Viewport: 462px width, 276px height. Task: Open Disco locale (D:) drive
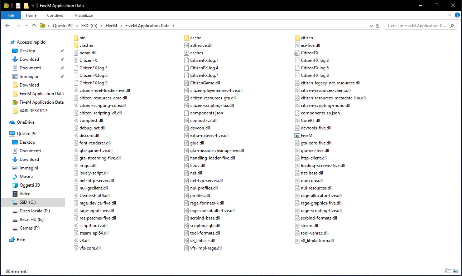(31, 211)
